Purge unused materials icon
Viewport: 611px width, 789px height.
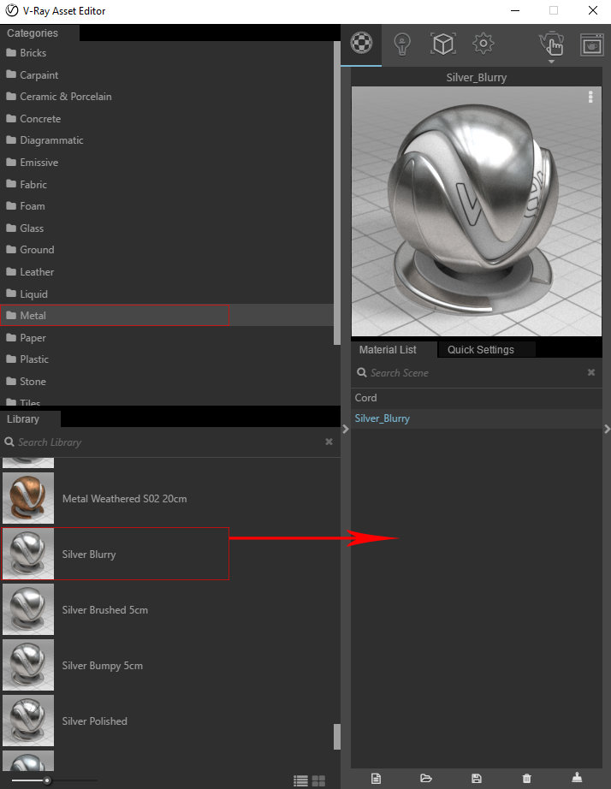[x=577, y=777]
